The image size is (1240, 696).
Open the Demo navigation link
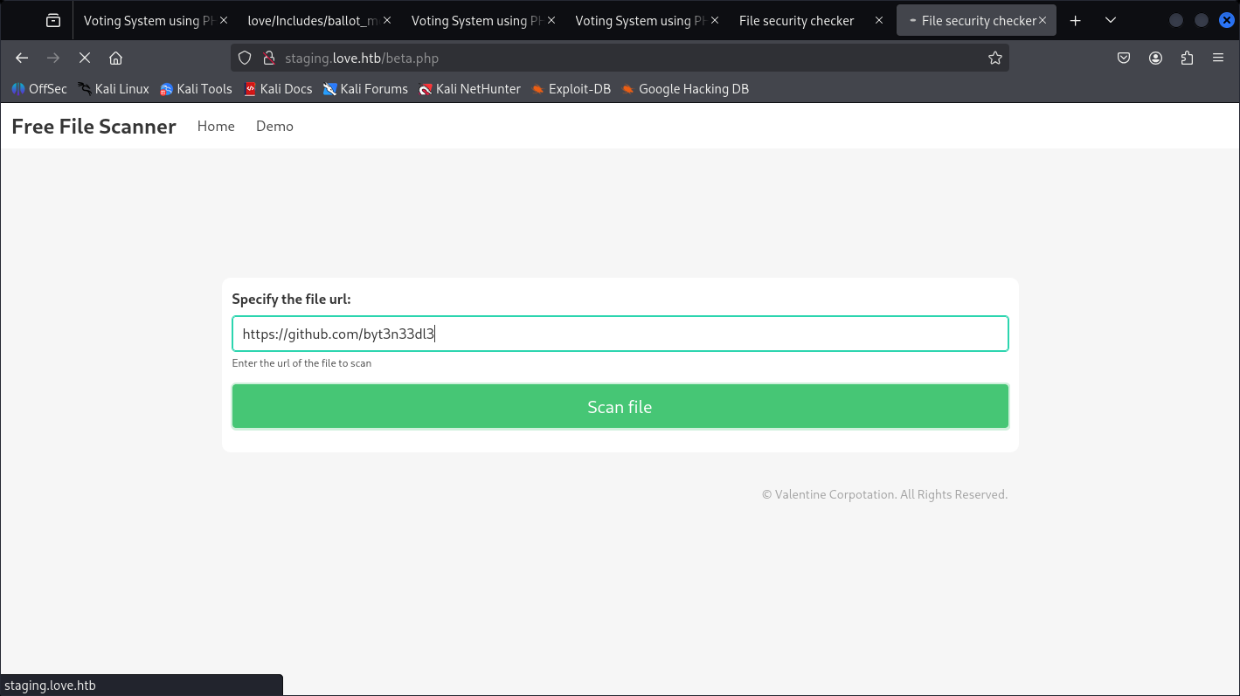274,126
